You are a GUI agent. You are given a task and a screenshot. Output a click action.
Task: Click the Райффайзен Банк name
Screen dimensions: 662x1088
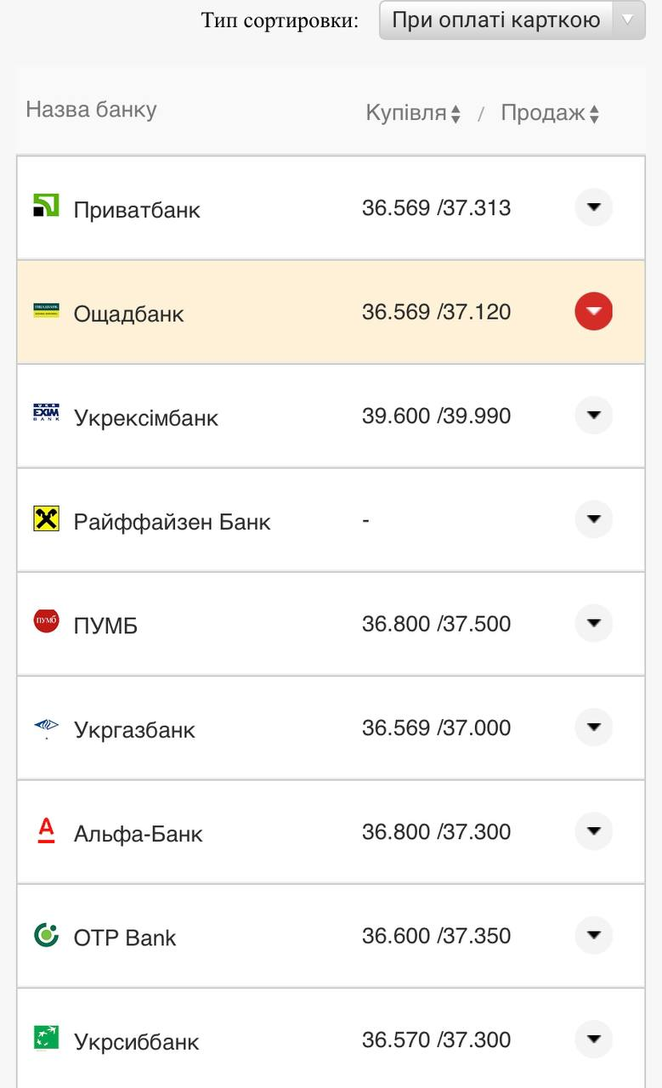click(172, 522)
